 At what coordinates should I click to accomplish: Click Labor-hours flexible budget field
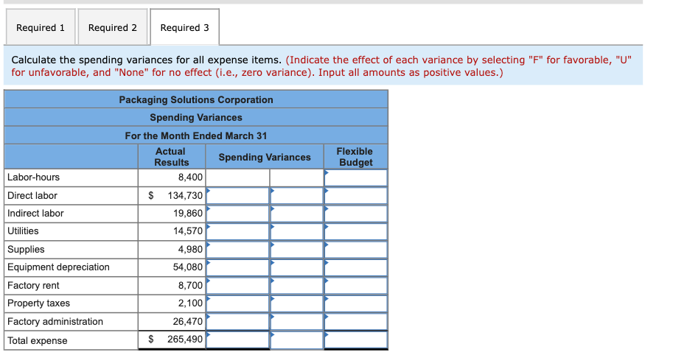(x=356, y=177)
